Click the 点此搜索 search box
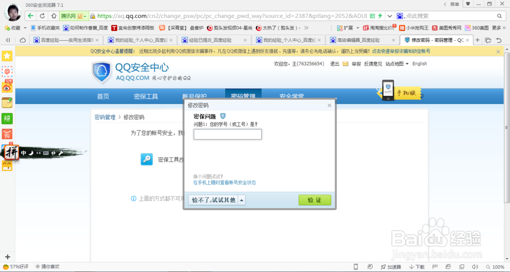The image size is (510, 272). pyautogui.click(x=450, y=16)
